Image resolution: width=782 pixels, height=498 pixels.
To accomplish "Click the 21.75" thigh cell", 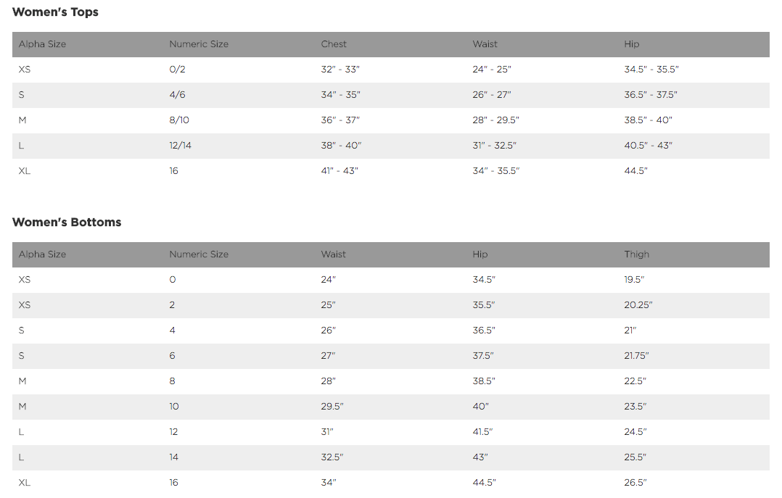I will [636, 356].
